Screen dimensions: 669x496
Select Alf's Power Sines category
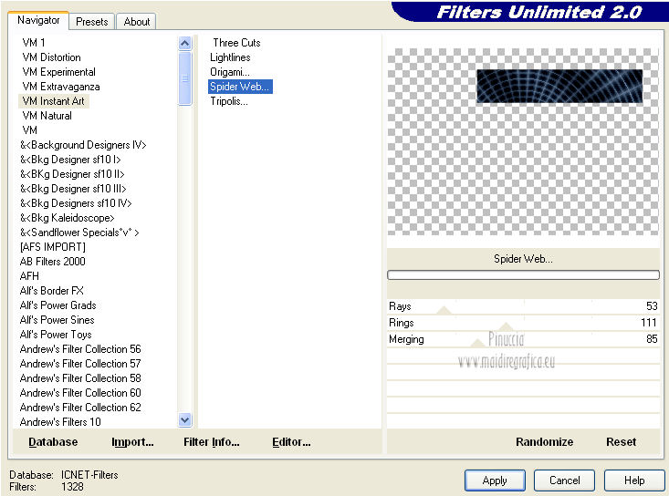57,320
